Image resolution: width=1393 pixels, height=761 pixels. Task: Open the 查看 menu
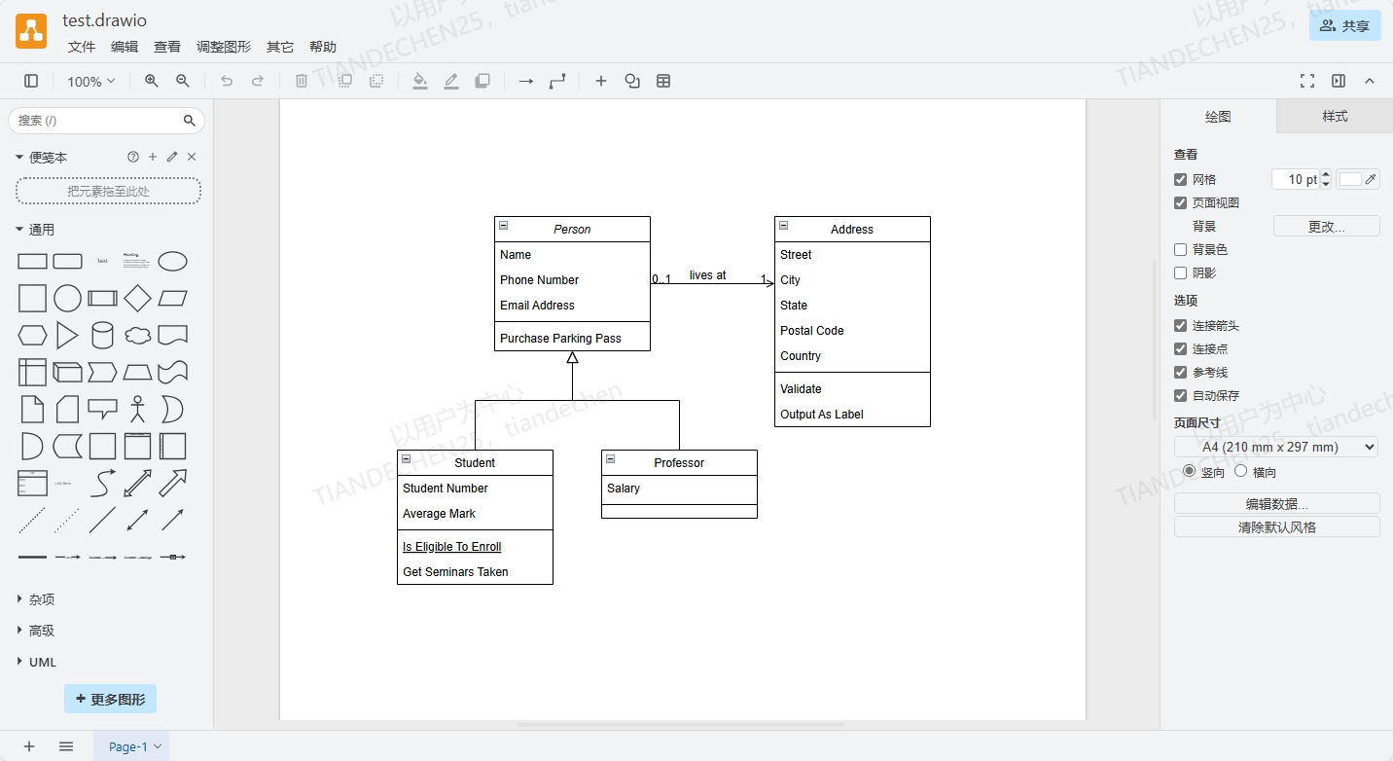pos(167,47)
